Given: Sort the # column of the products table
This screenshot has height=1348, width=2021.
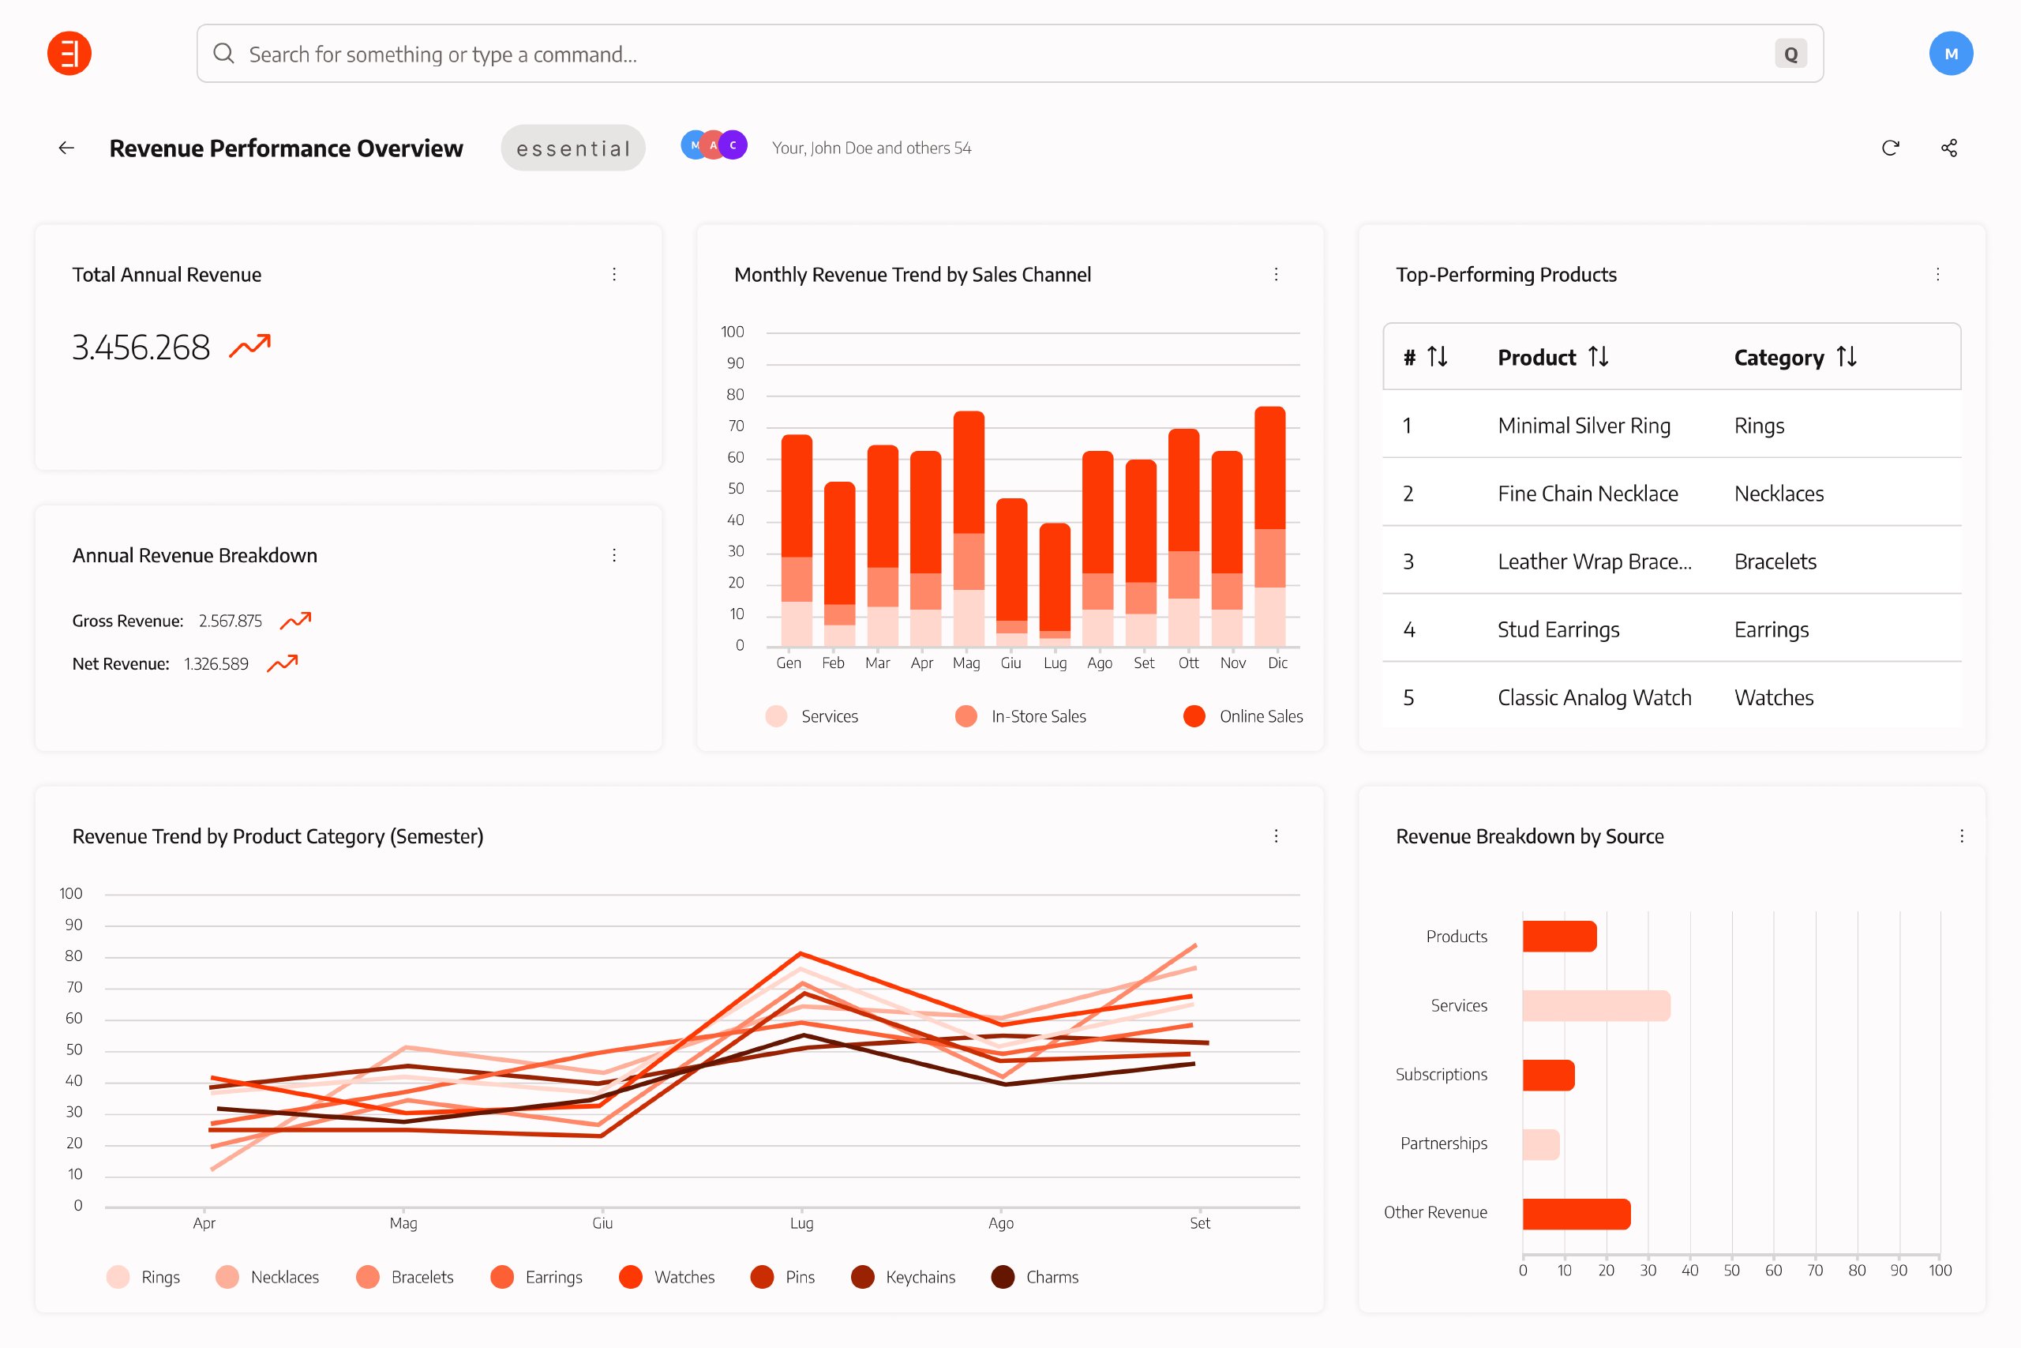Looking at the screenshot, I should click(x=1435, y=357).
